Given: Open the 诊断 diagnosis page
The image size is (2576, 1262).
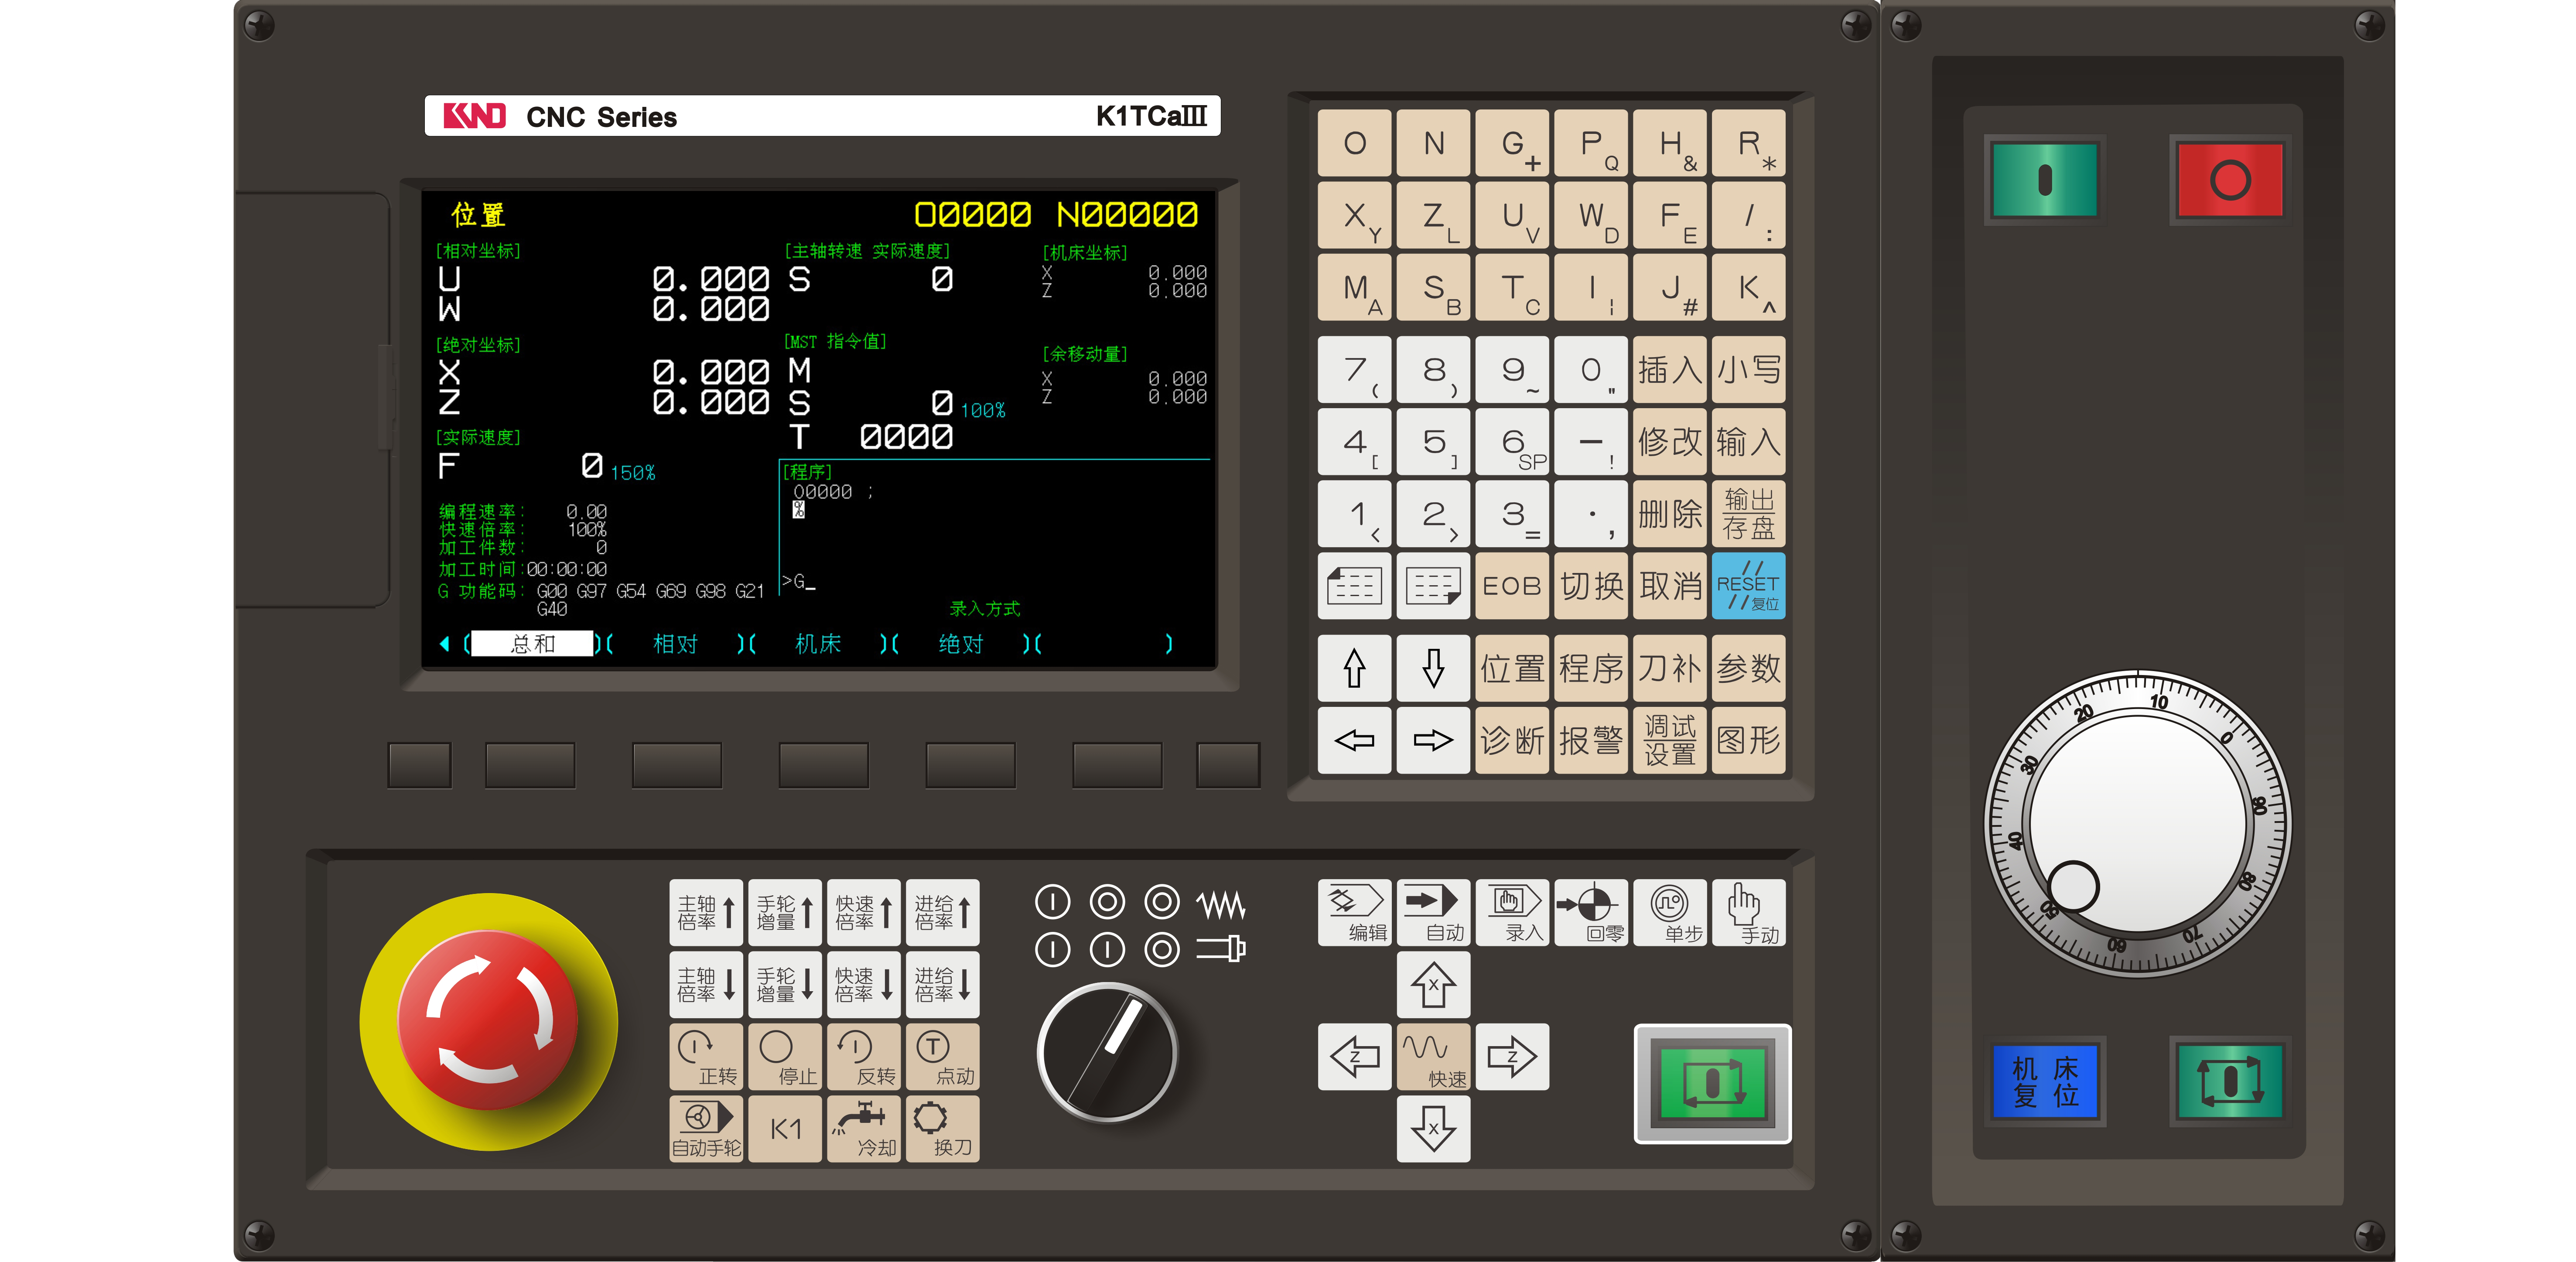Looking at the screenshot, I should click(x=1512, y=740).
